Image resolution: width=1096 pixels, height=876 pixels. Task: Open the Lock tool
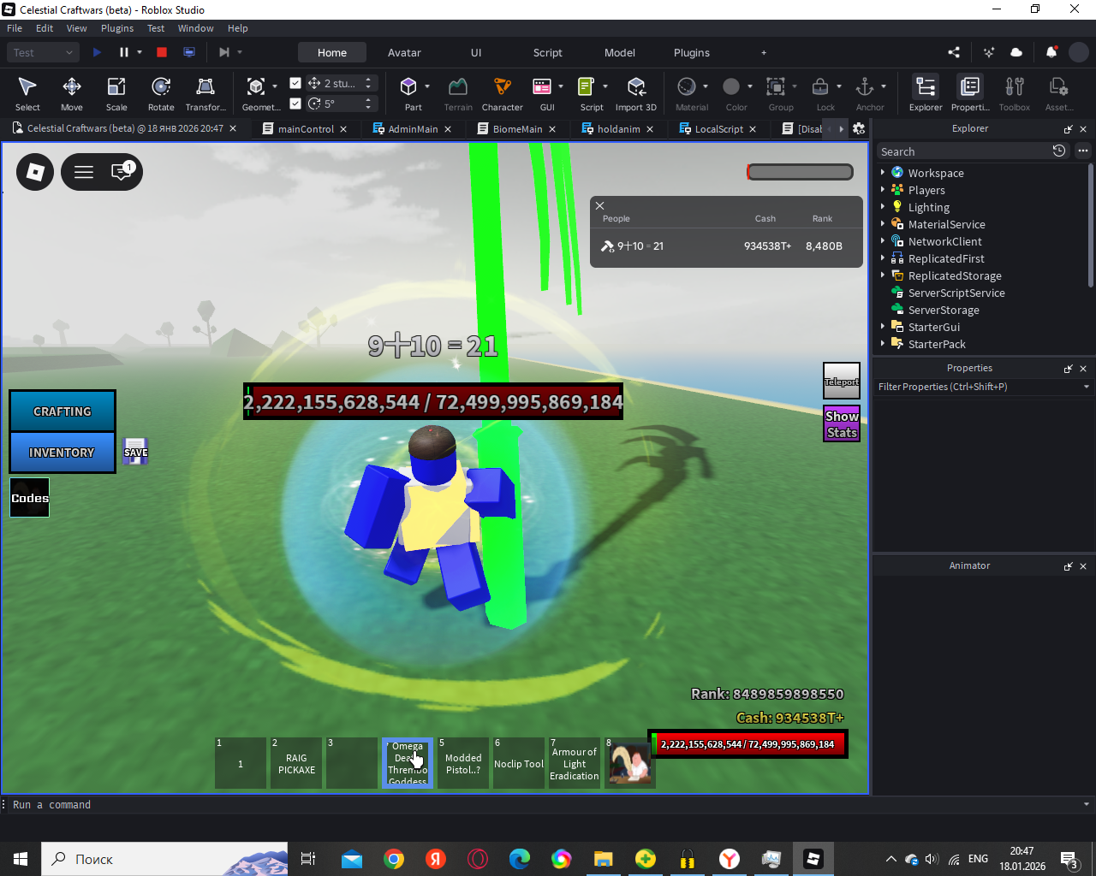(820, 93)
